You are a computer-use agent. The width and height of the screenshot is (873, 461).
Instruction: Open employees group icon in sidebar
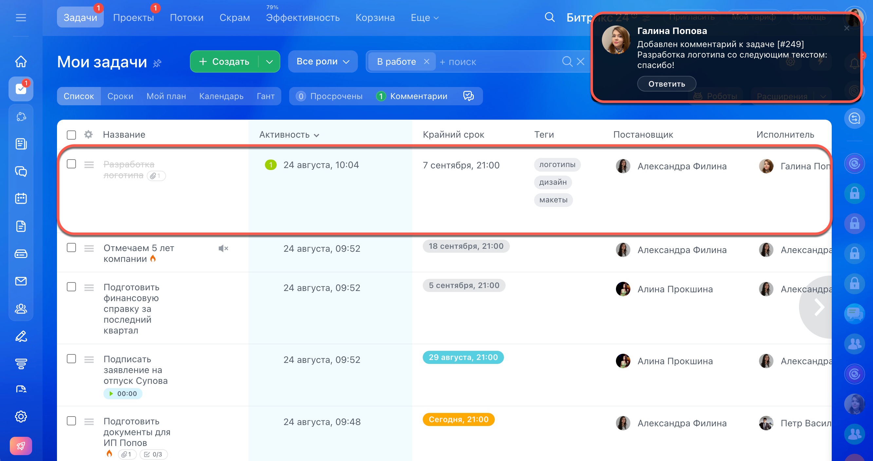click(x=21, y=308)
